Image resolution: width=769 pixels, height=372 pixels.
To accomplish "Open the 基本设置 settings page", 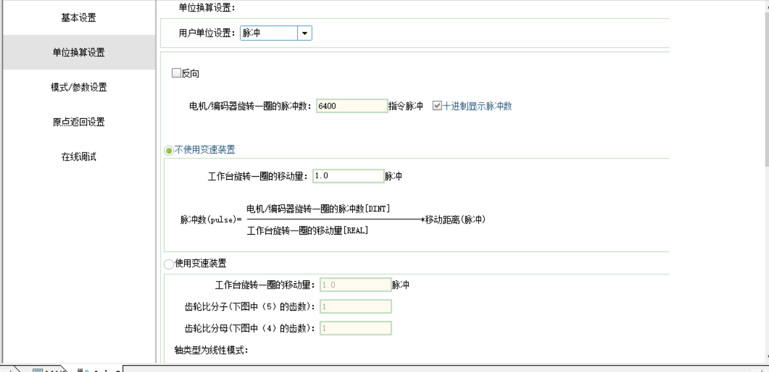I will point(79,18).
